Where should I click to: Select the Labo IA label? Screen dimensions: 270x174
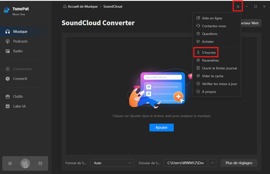(19, 106)
